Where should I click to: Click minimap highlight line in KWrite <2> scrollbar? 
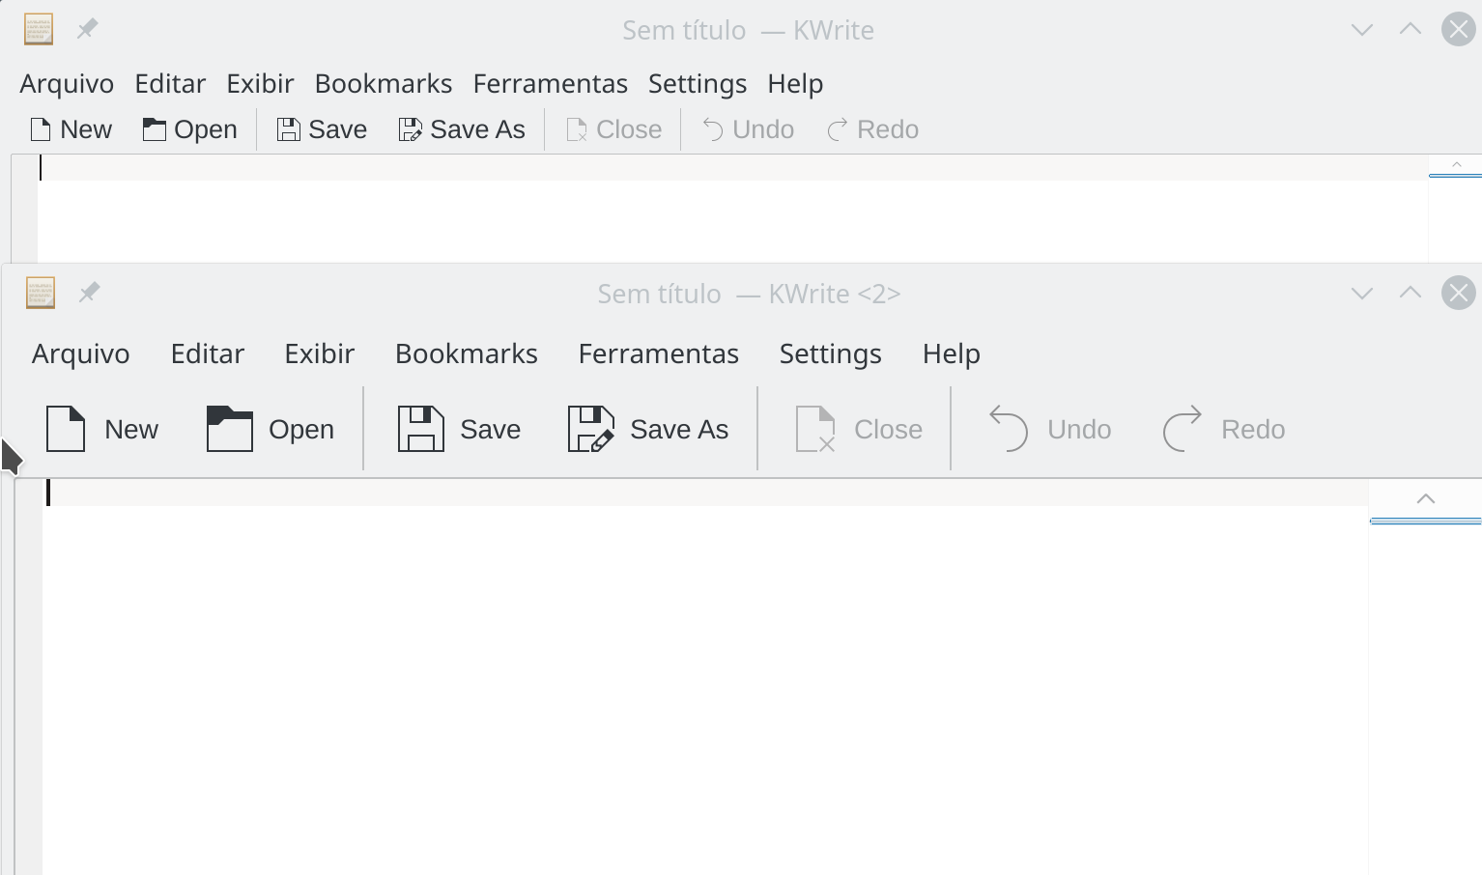click(1426, 522)
